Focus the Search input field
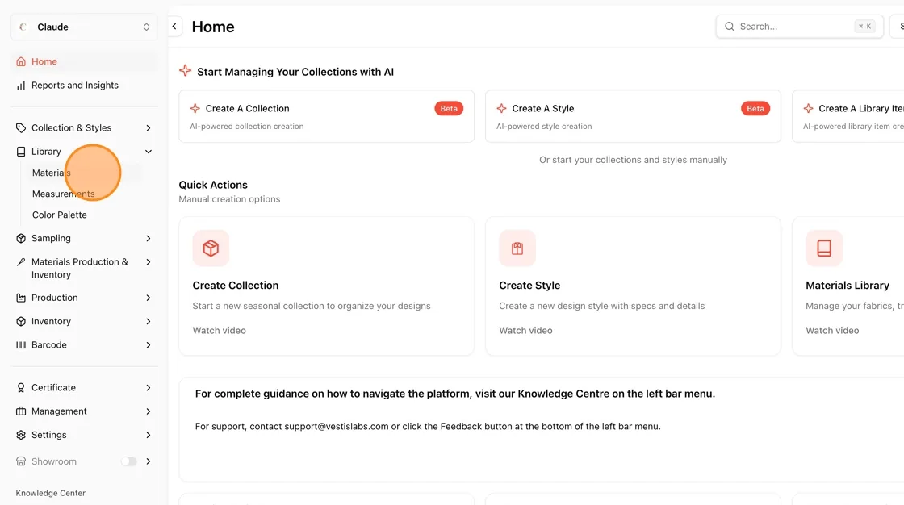Image resolution: width=904 pixels, height=505 pixels. (x=800, y=27)
